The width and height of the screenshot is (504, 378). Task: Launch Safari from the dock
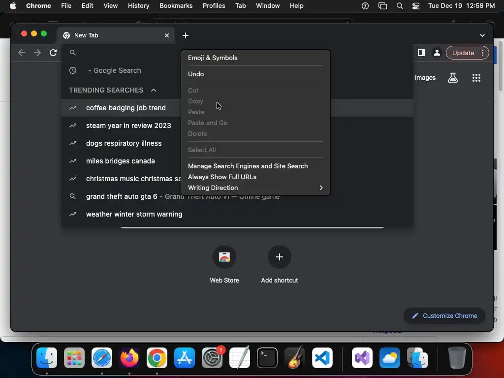pos(102,358)
